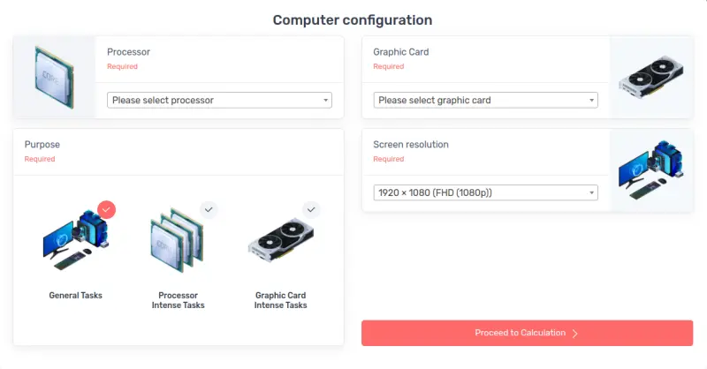Click the dropdown arrow of processor select

[x=325, y=100]
